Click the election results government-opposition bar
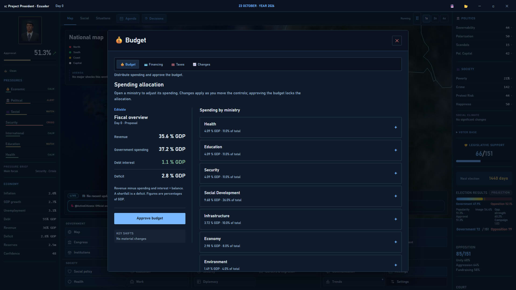Image resolution: width=516 pixels, height=290 pixels. [484, 199]
